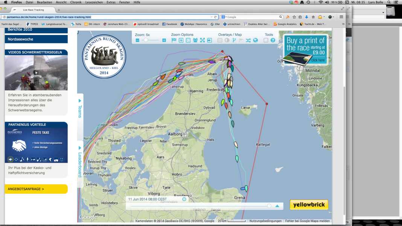Click the Google search input field
The height and width of the screenshot is (226, 402).
(252, 17)
